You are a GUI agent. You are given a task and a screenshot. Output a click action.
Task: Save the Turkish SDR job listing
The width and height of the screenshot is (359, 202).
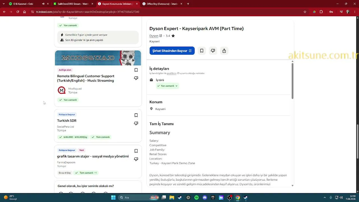coord(136,115)
